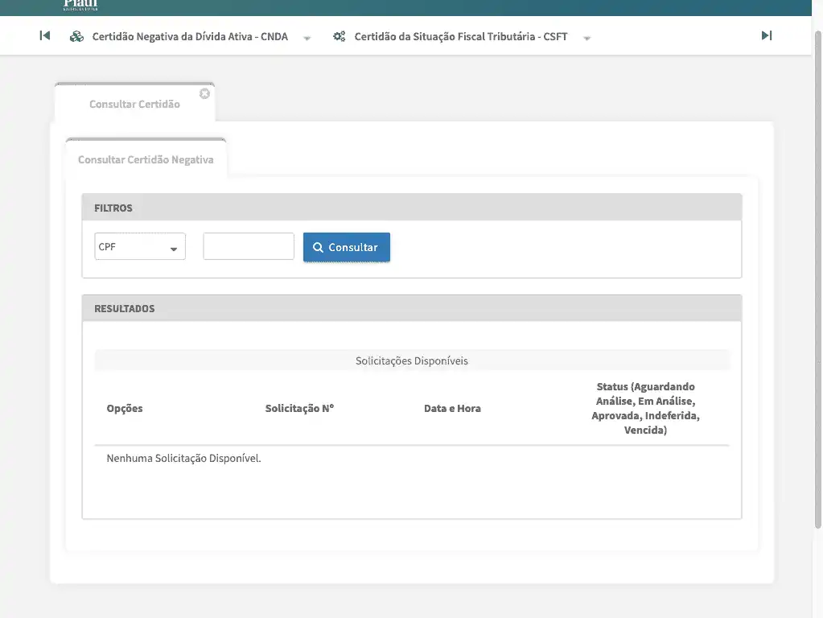This screenshot has height=618, width=823.
Task: Click the Solicitação Nº column header
Action: (x=299, y=408)
